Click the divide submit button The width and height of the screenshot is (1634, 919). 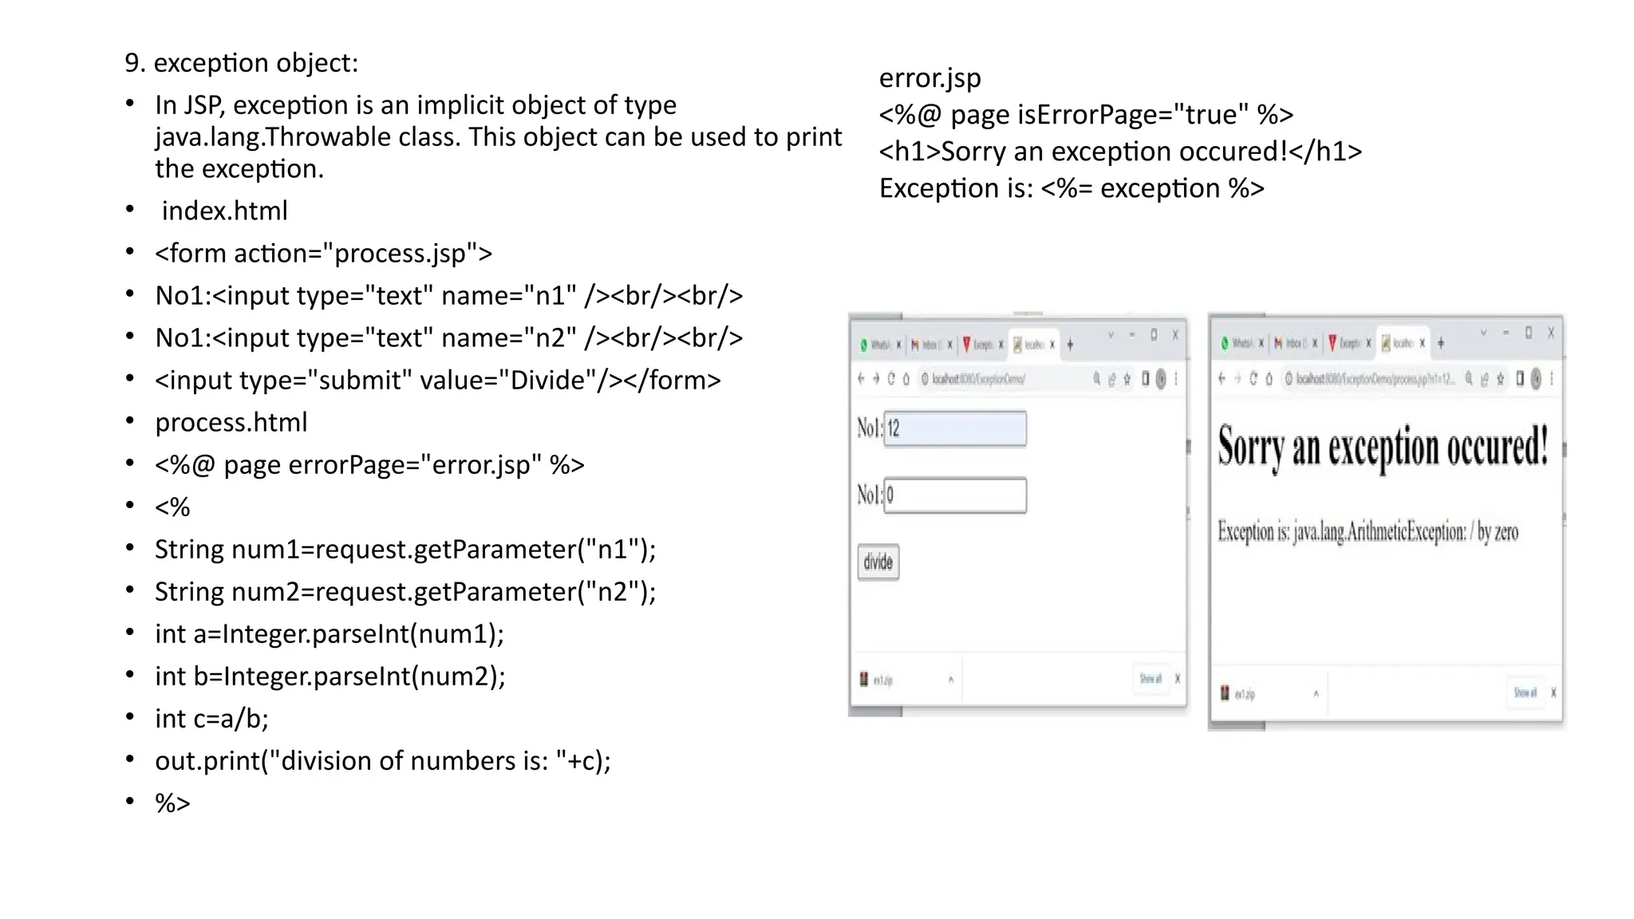click(878, 562)
